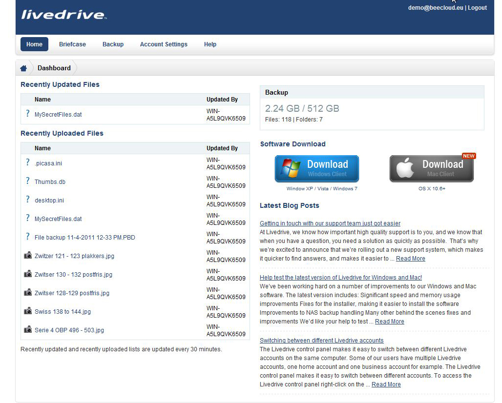Click the question mark icon beside desktop.ini
The image size is (502, 403).
28,200
